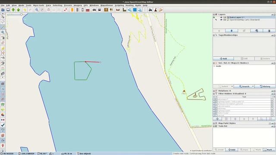Click the magnifier Search toolbar icon
The image size is (276, 155).
coord(37,10)
